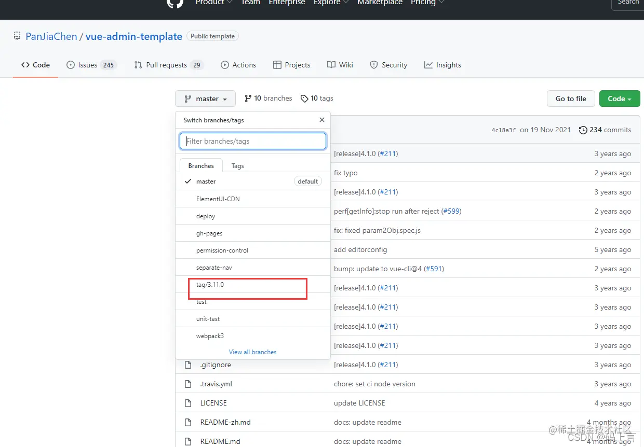Click the 'fix typo' commit message
Image resolution: width=644 pixels, height=447 pixels.
tap(346, 173)
